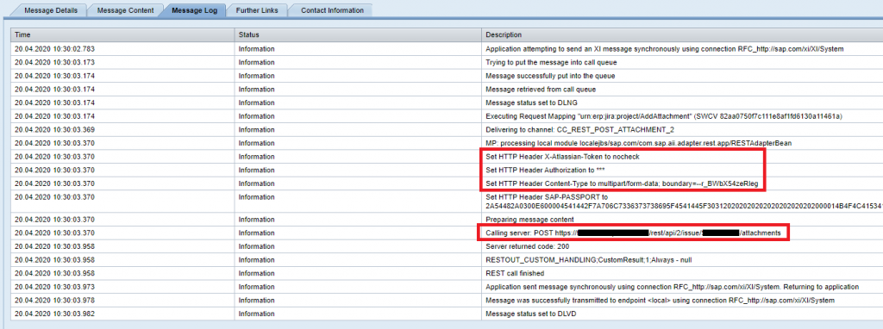Select the SAP-PASSPORT header log row

447,202
